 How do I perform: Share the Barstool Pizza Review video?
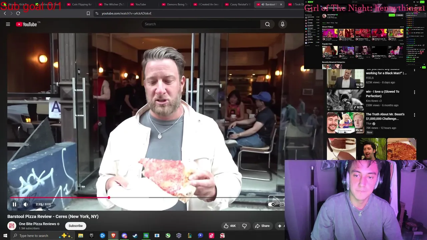[262, 226]
